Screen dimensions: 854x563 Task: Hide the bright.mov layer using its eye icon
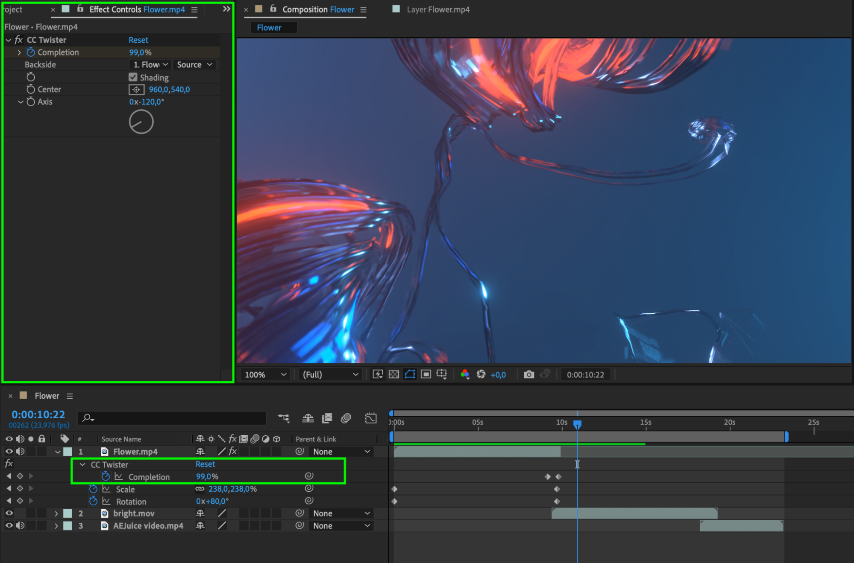point(9,513)
